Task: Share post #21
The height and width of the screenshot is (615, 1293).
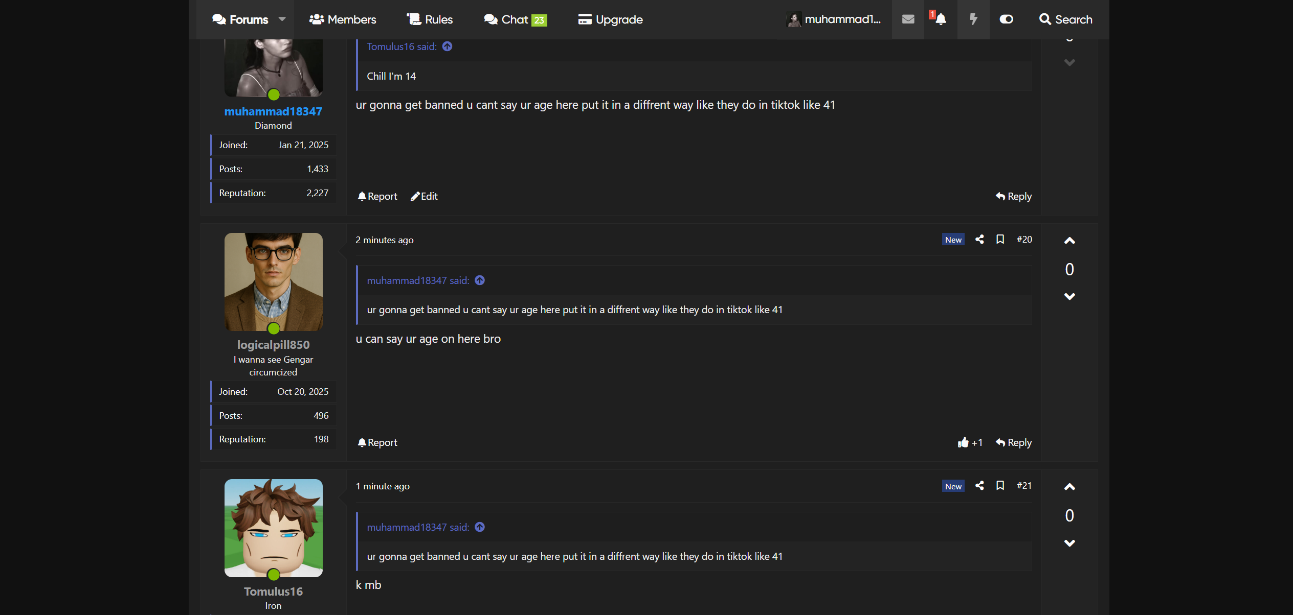Action: click(979, 485)
